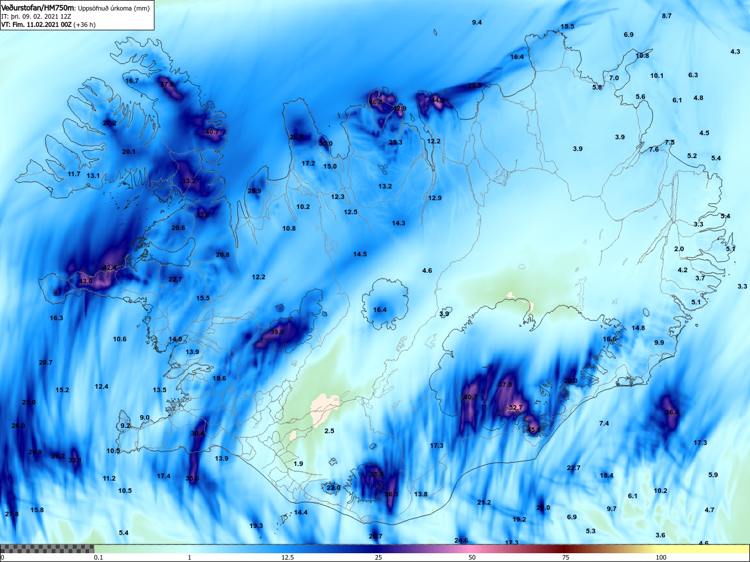750x562 pixels.
Task: Click the map value 7.4
Action: (x=604, y=423)
